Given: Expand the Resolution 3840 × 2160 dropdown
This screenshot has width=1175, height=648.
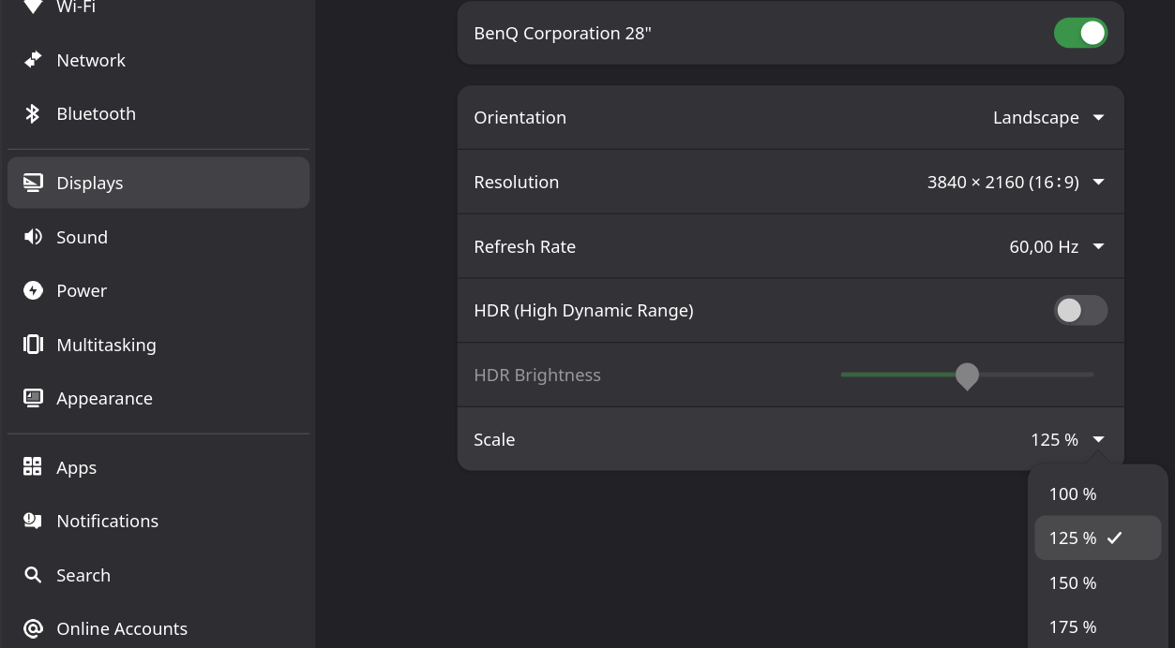Looking at the screenshot, I should click(1016, 183).
